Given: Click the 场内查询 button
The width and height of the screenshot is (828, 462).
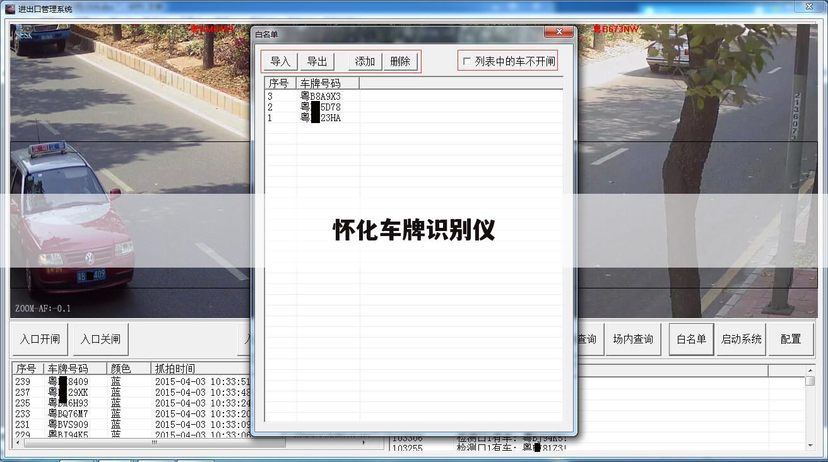Looking at the screenshot, I should tap(633, 340).
